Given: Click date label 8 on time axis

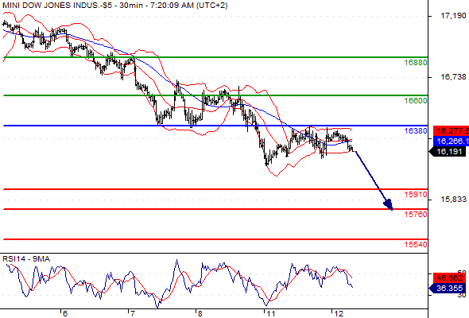Looking at the screenshot, I should (x=200, y=313).
